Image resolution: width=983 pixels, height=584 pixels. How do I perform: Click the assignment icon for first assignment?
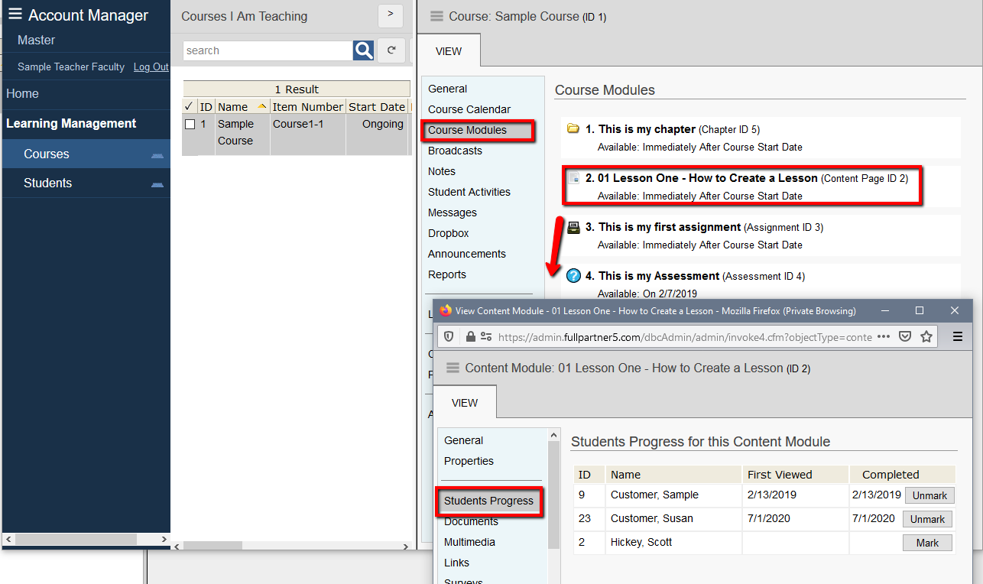click(574, 226)
